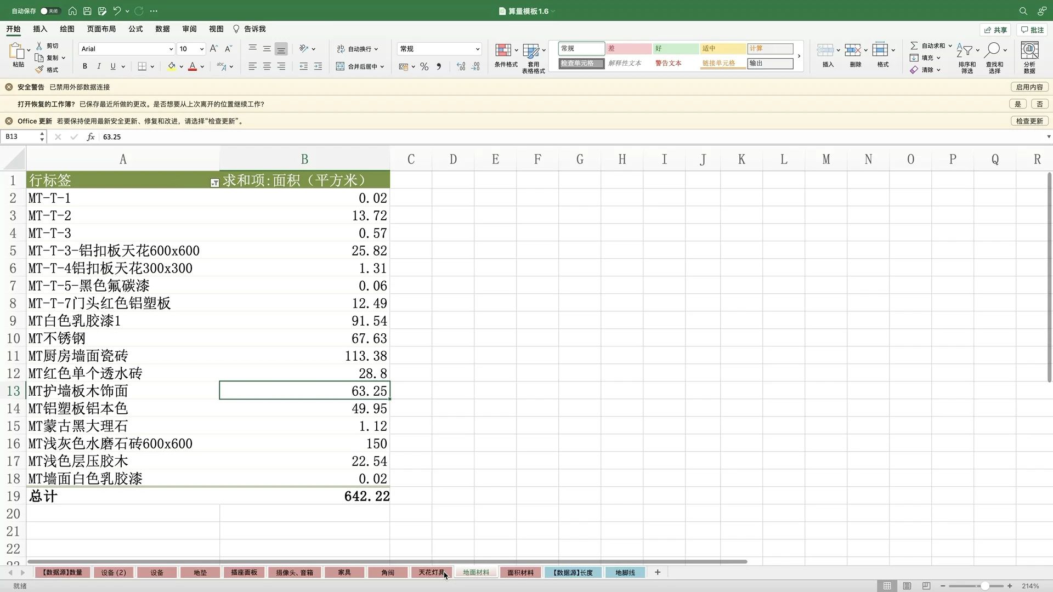This screenshot has width=1053, height=592.
Task: Switch to page layout view
Action: [x=907, y=586]
